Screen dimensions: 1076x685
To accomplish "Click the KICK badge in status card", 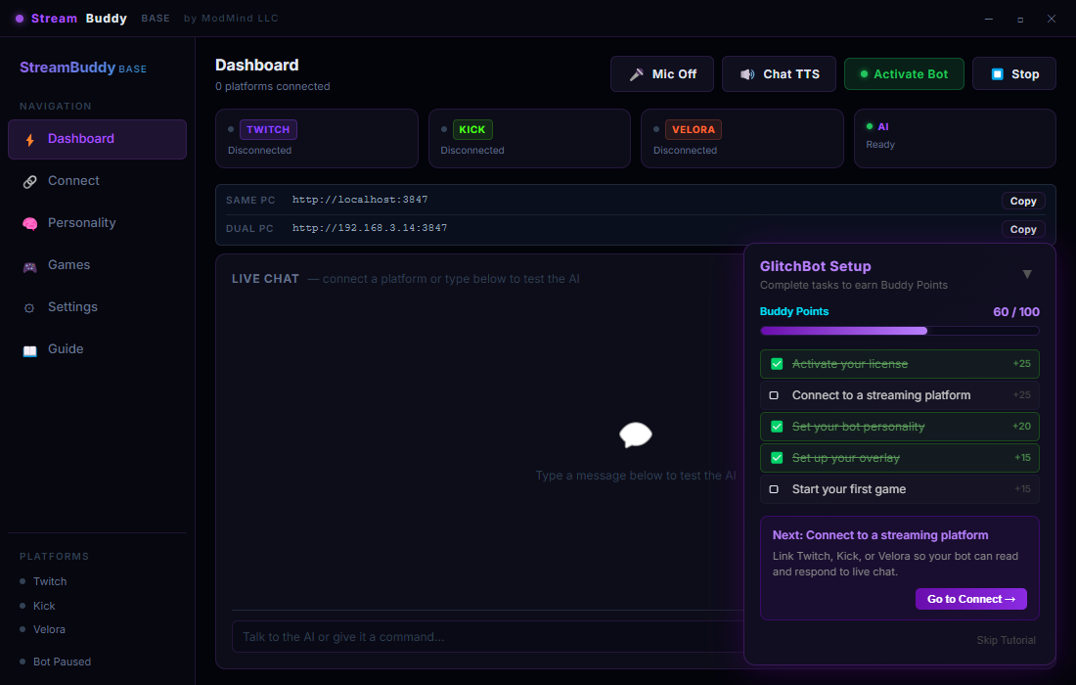I will pyautogui.click(x=472, y=129).
